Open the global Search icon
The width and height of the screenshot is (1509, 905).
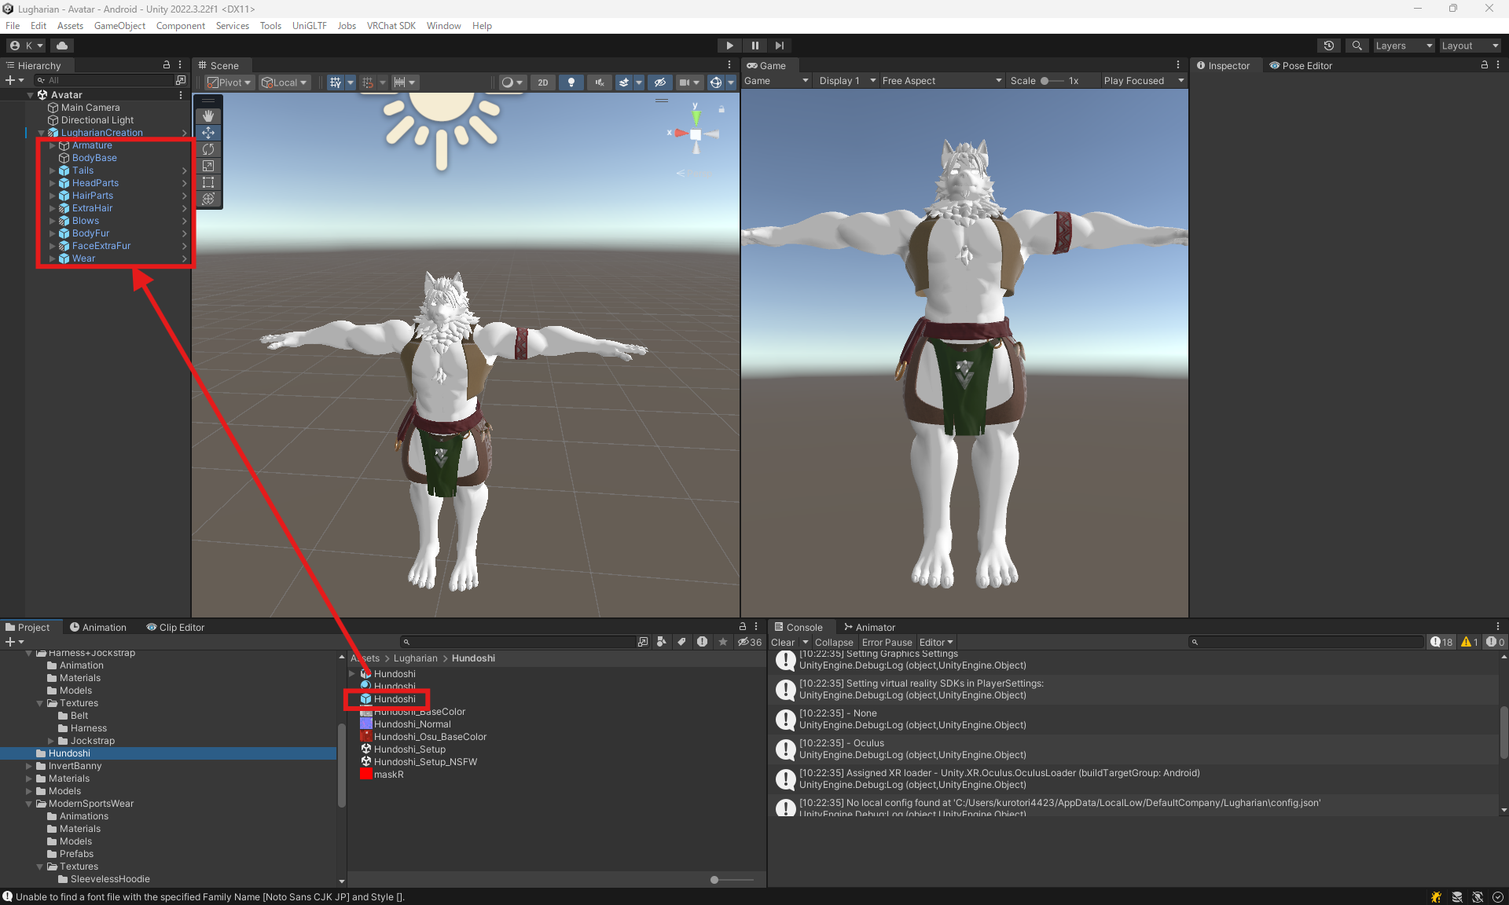click(x=1357, y=46)
